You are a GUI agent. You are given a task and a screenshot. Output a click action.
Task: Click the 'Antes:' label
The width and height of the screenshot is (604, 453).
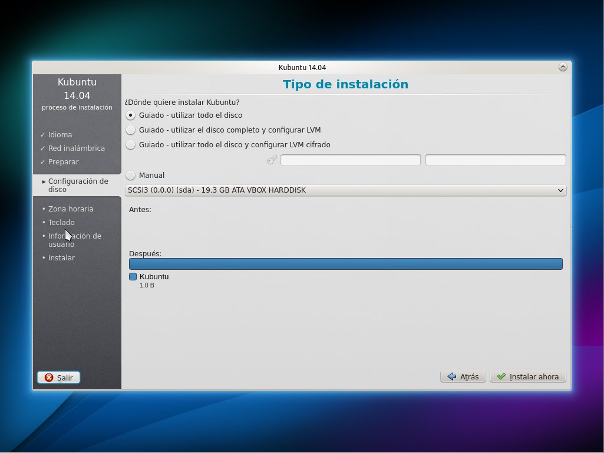click(x=140, y=210)
